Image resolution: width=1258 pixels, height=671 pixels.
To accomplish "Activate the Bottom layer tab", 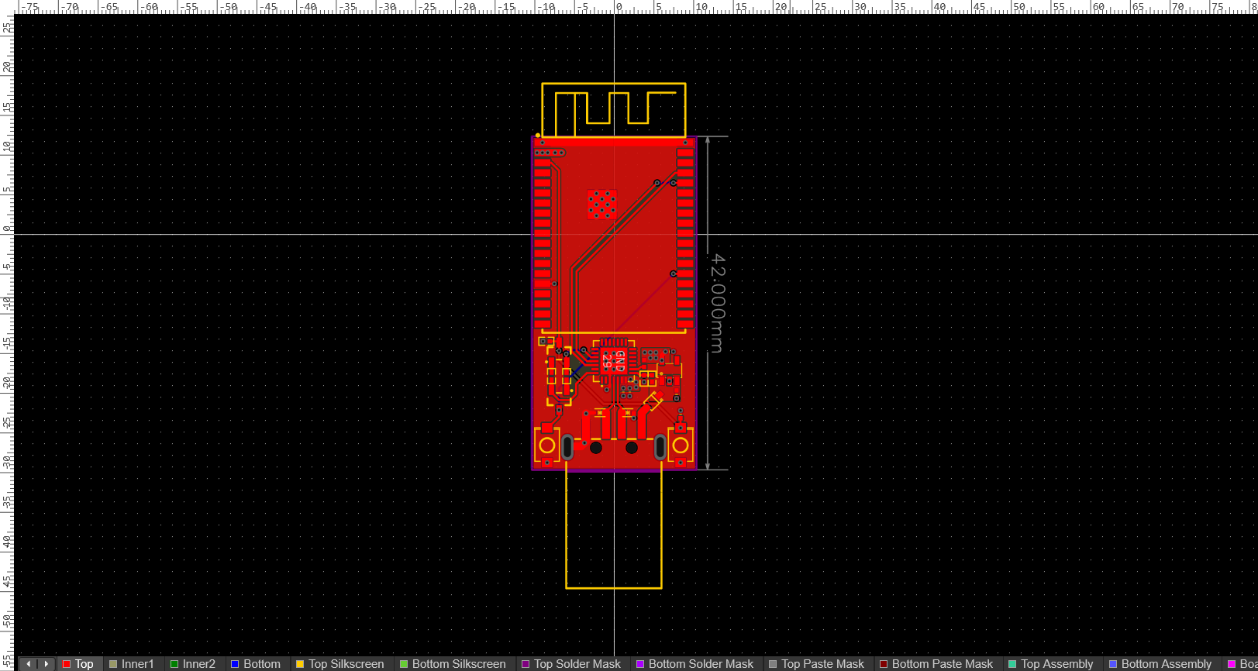I will coord(261,664).
